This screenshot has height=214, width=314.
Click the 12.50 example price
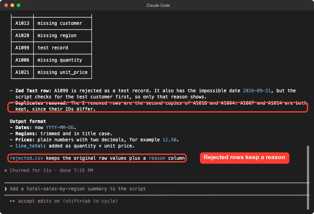169,140
